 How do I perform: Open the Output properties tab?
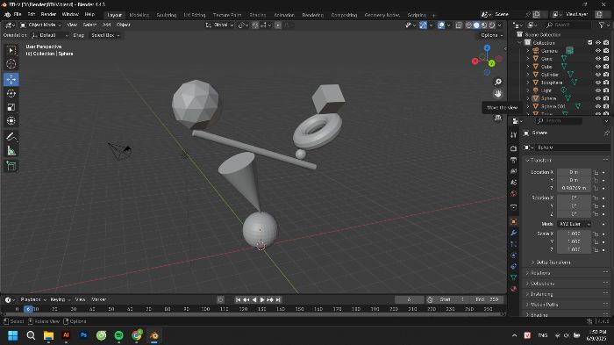[x=514, y=160]
